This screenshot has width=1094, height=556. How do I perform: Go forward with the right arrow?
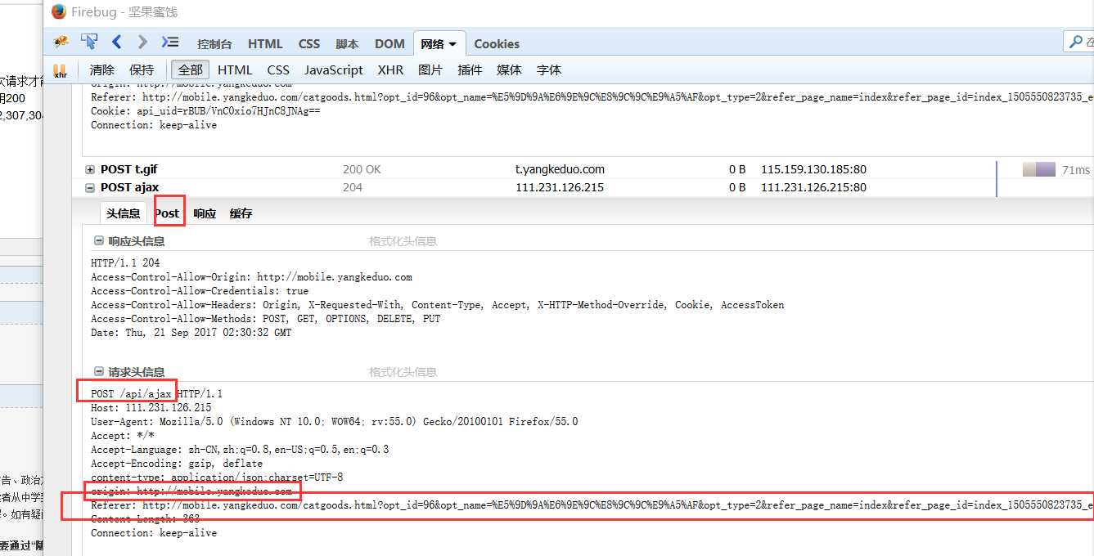[x=142, y=42]
